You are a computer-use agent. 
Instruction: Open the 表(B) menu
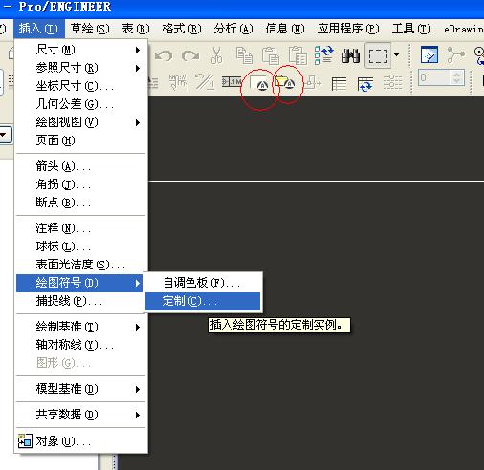pyautogui.click(x=135, y=29)
